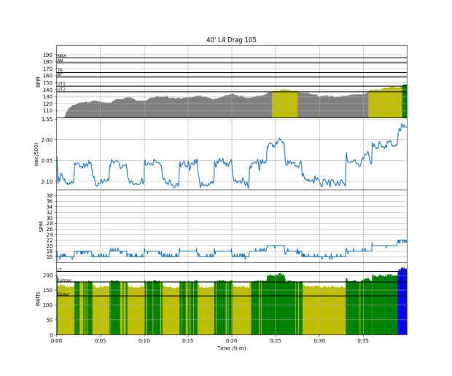Screen dimensions: 452x376
Task: Click the chart title '40' L4 Drag 105'
Action: [x=231, y=39]
